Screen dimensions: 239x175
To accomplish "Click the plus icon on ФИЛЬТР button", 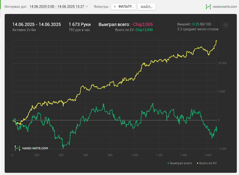I will tap(115, 7).
